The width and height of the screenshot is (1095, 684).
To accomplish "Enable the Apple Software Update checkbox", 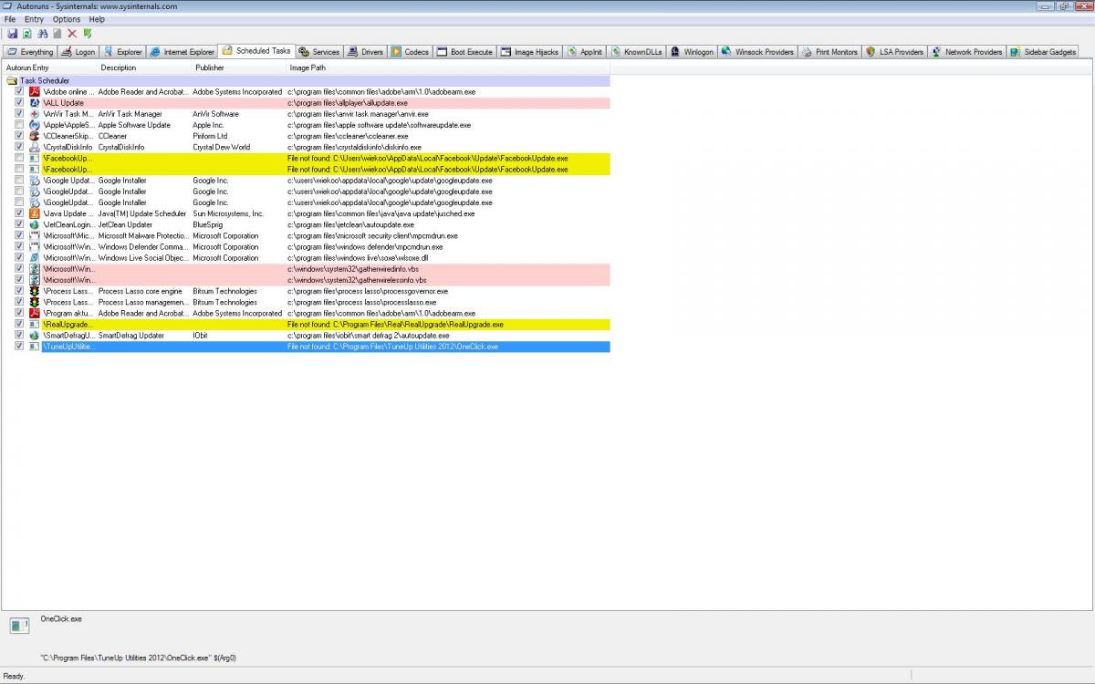I will [20, 125].
